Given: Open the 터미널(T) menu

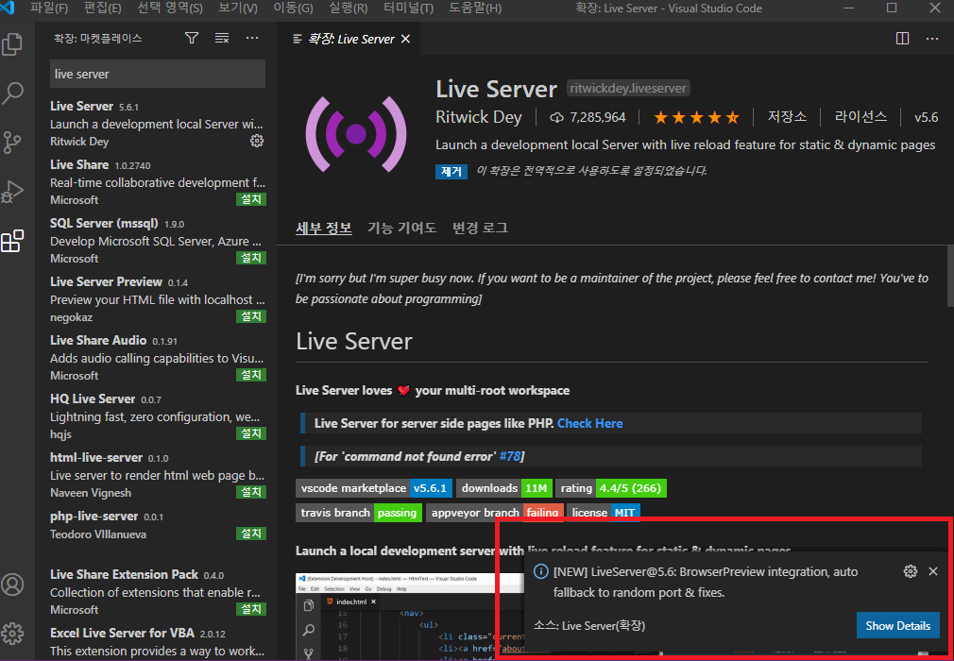Looking at the screenshot, I should (409, 8).
